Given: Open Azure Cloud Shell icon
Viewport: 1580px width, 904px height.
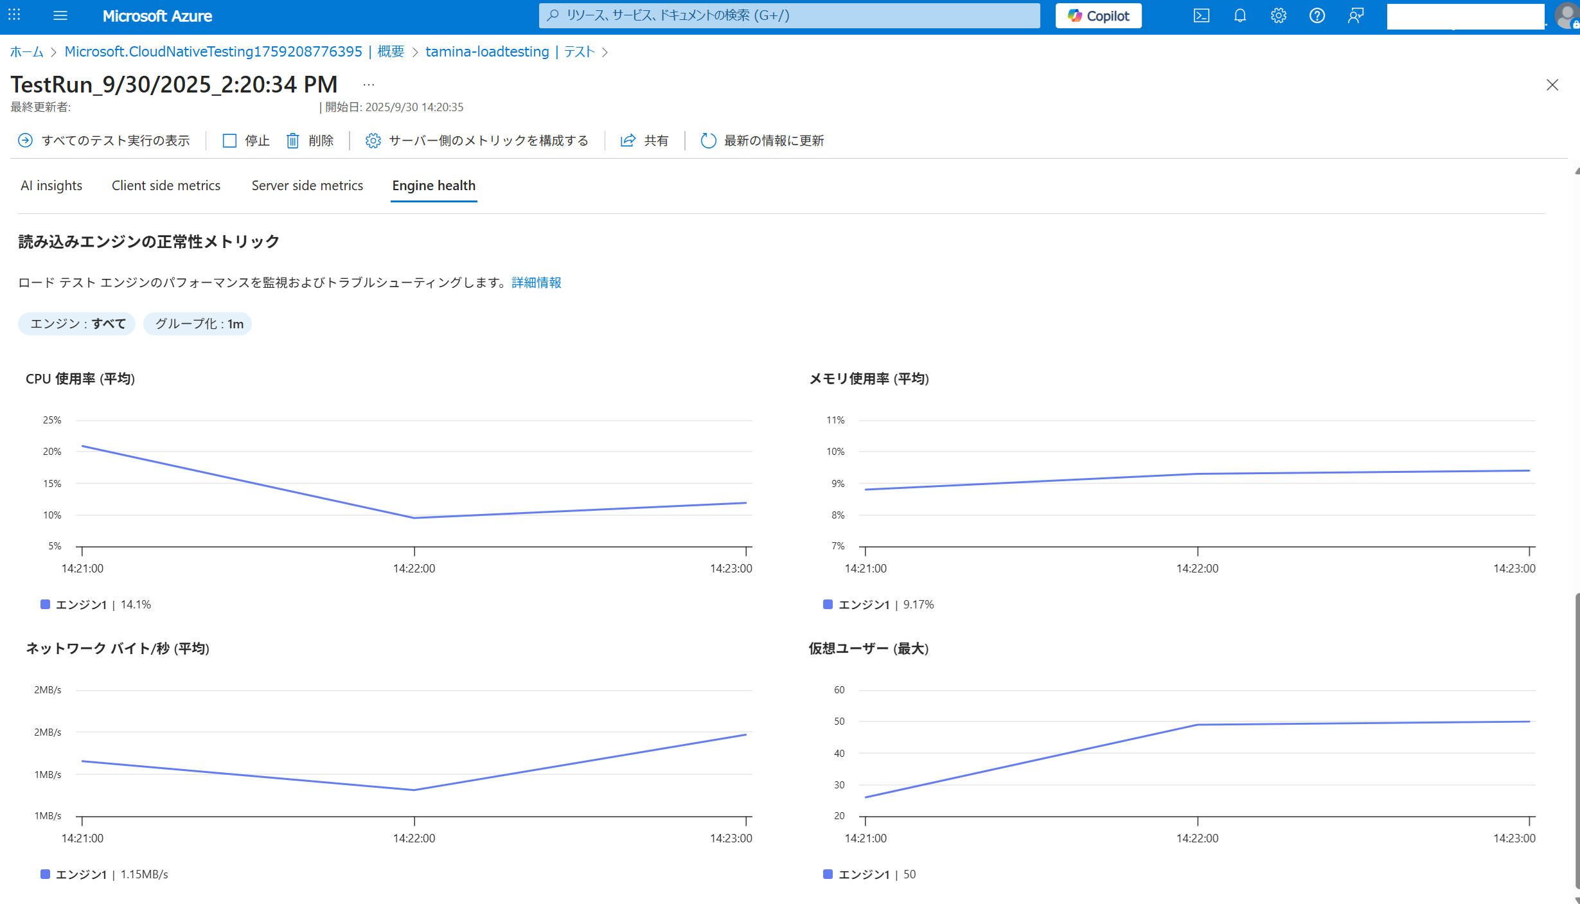Looking at the screenshot, I should (x=1201, y=16).
